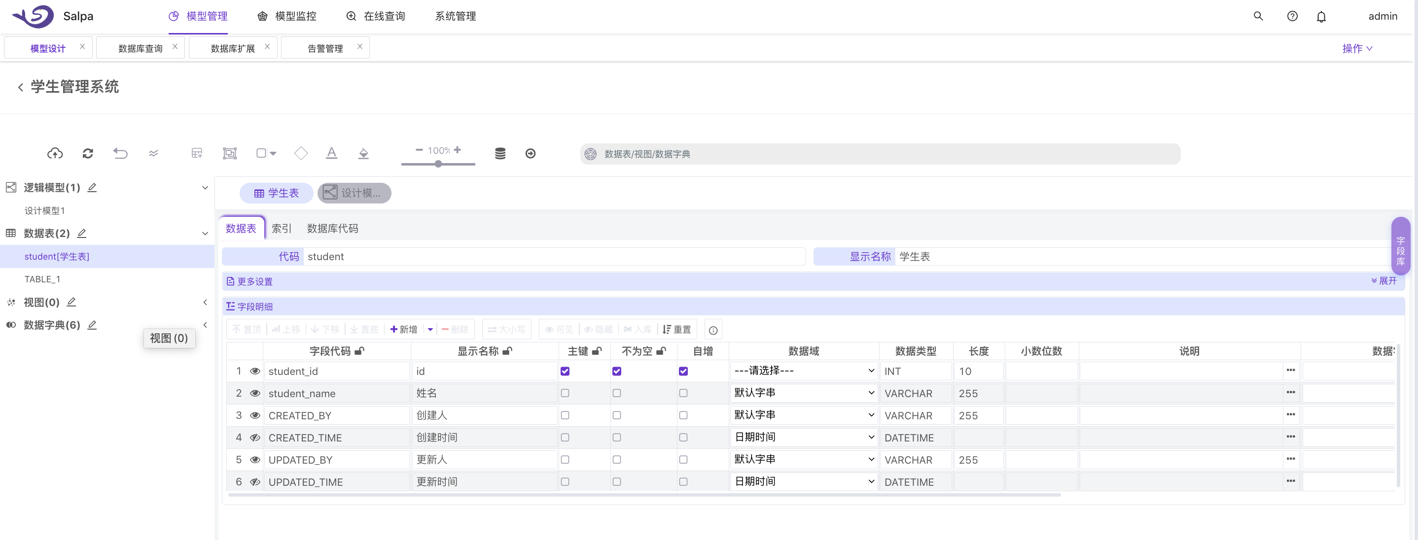Check 不为空 checkbox for CREATED_BY
This screenshot has height=540, width=1419.
click(x=617, y=416)
